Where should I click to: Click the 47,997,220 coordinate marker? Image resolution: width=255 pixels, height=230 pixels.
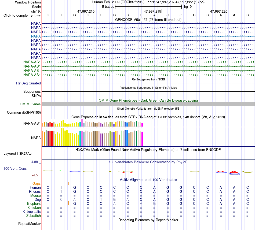tap(219, 11)
